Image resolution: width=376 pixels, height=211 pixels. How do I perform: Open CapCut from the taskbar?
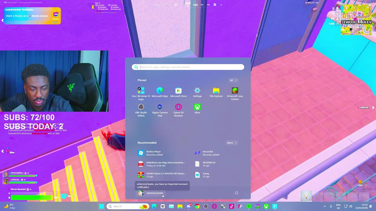pyautogui.click(x=163, y=206)
